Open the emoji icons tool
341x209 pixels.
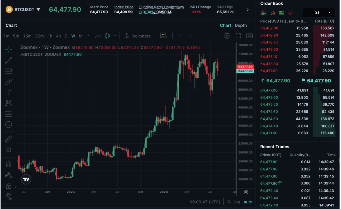tap(8, 125)
